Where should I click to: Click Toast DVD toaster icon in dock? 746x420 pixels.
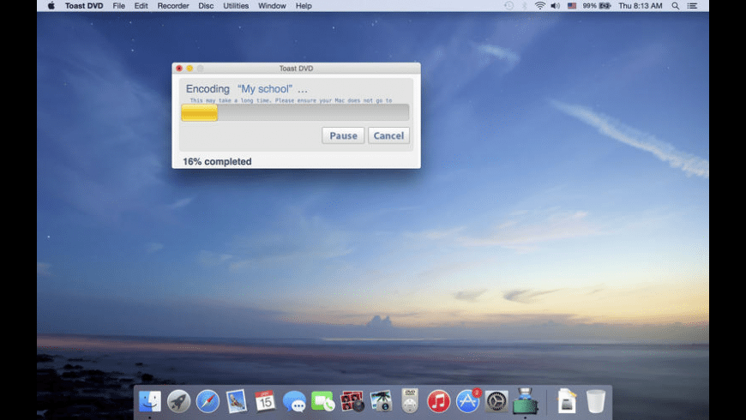pyautogui.click(x=526, y=400)
